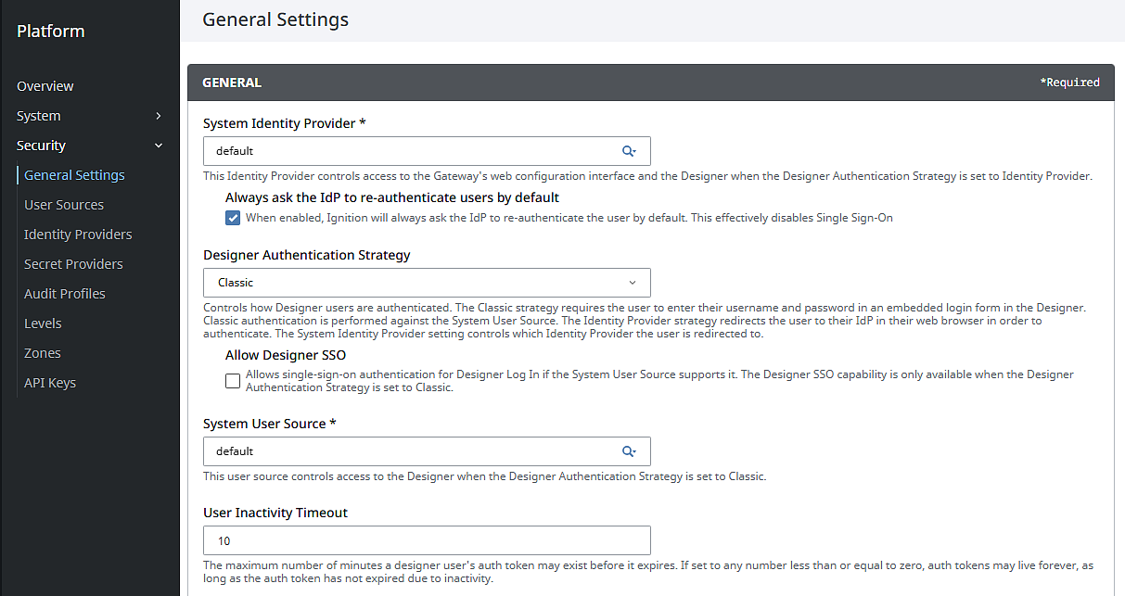The height and width of the screenshot is (596, 1125).
Task: Click the System User Source input field
Action: 408,451
